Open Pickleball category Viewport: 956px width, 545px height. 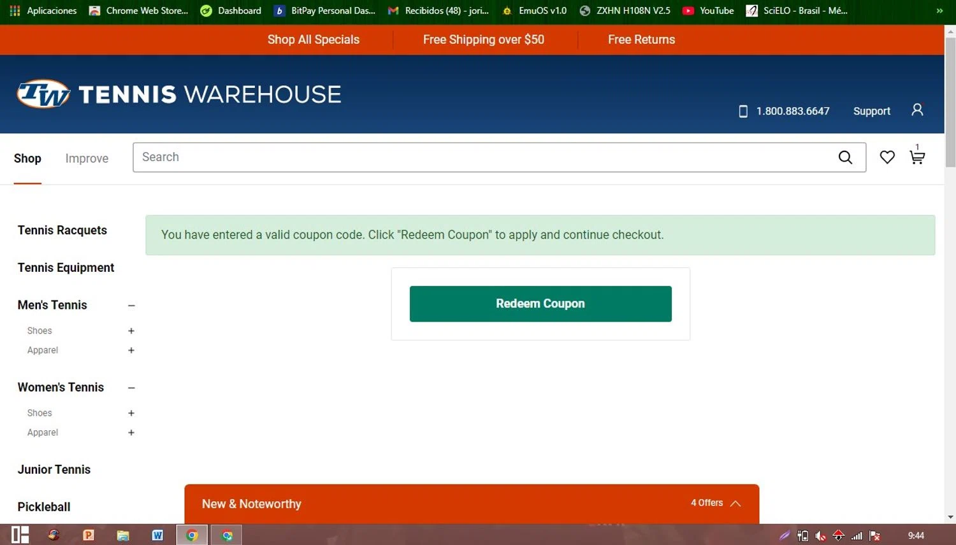[x=44, y=507]
